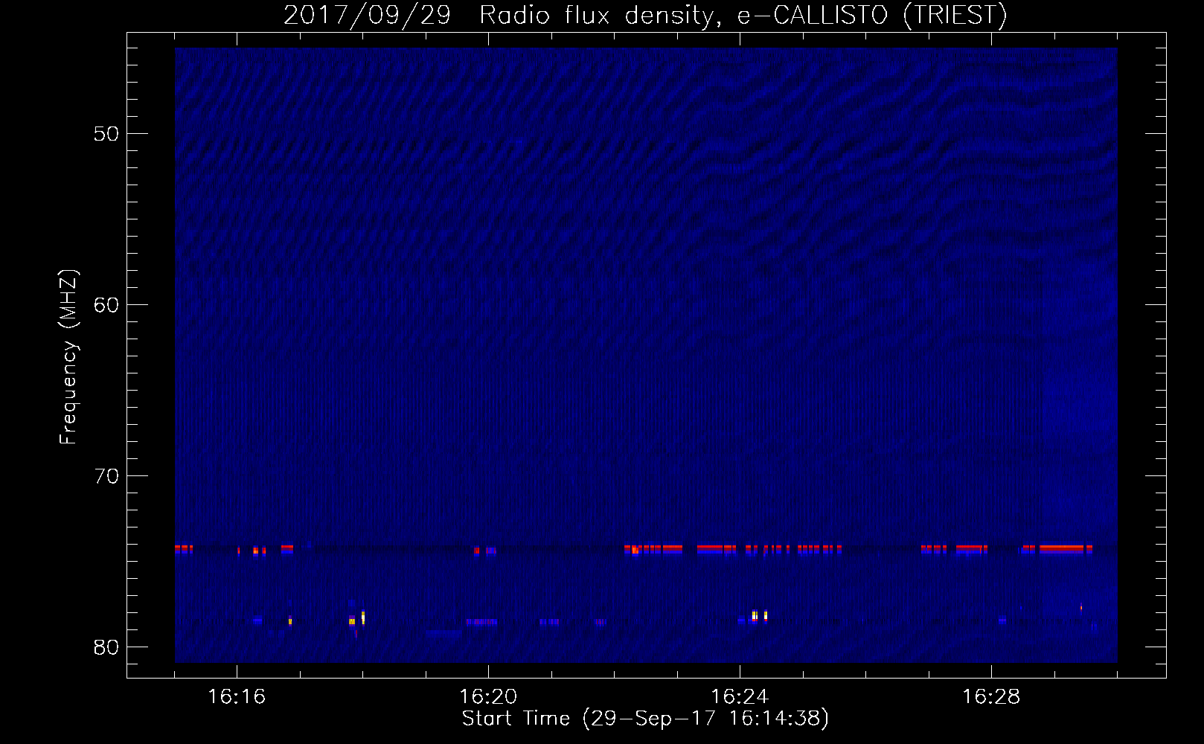Click the 16:28 time tick label
1204x744 pixels.
click(991, 696)
